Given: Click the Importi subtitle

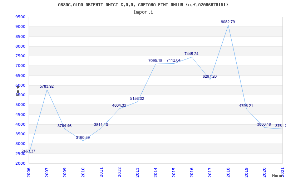Looking at the screenshot, I should click(143, 12).
